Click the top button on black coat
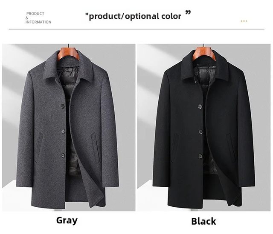Screen dimensions: 273x234 click(x=200, y=106)
